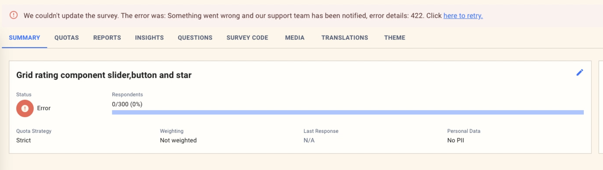Click the '0/300 (0%)' respondents count
The image size is (603, 170).
point(127,104)
